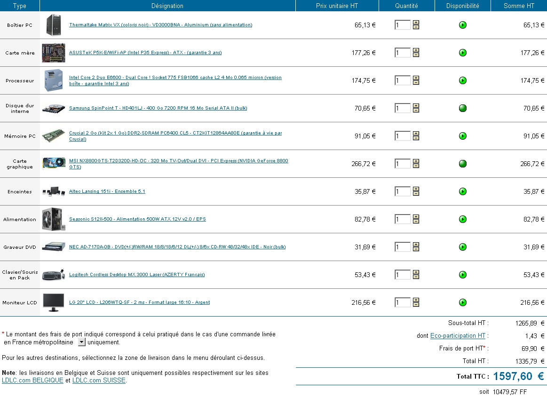Increase quantity of the Intel processor
Viewport: 547px width, 397px height.
(416, 78)
